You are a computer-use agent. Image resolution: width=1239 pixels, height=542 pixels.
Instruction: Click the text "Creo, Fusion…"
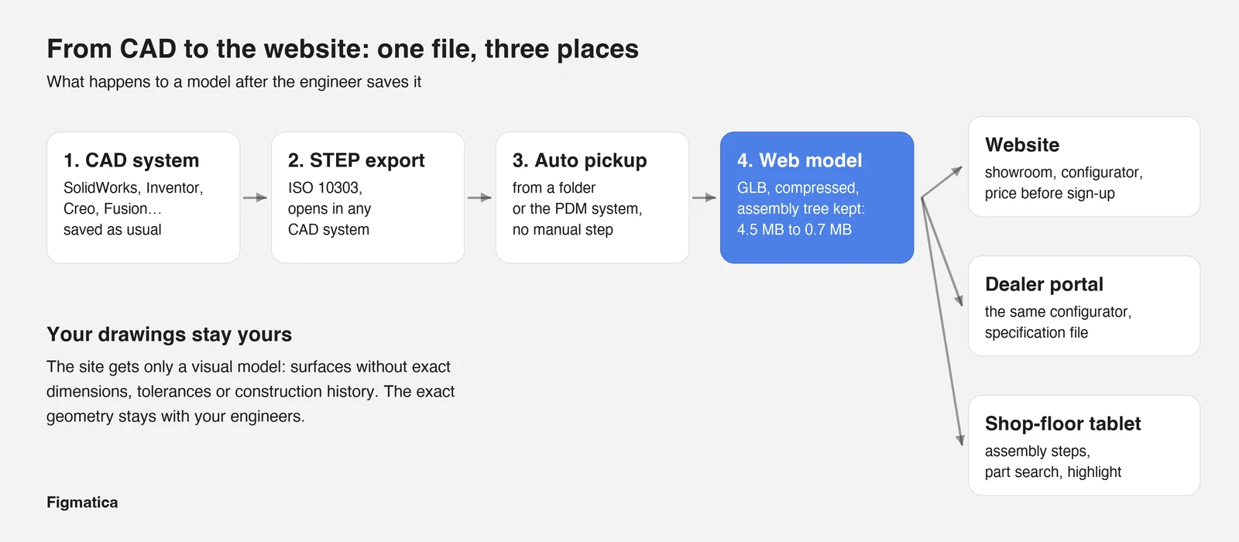point(113,209)
